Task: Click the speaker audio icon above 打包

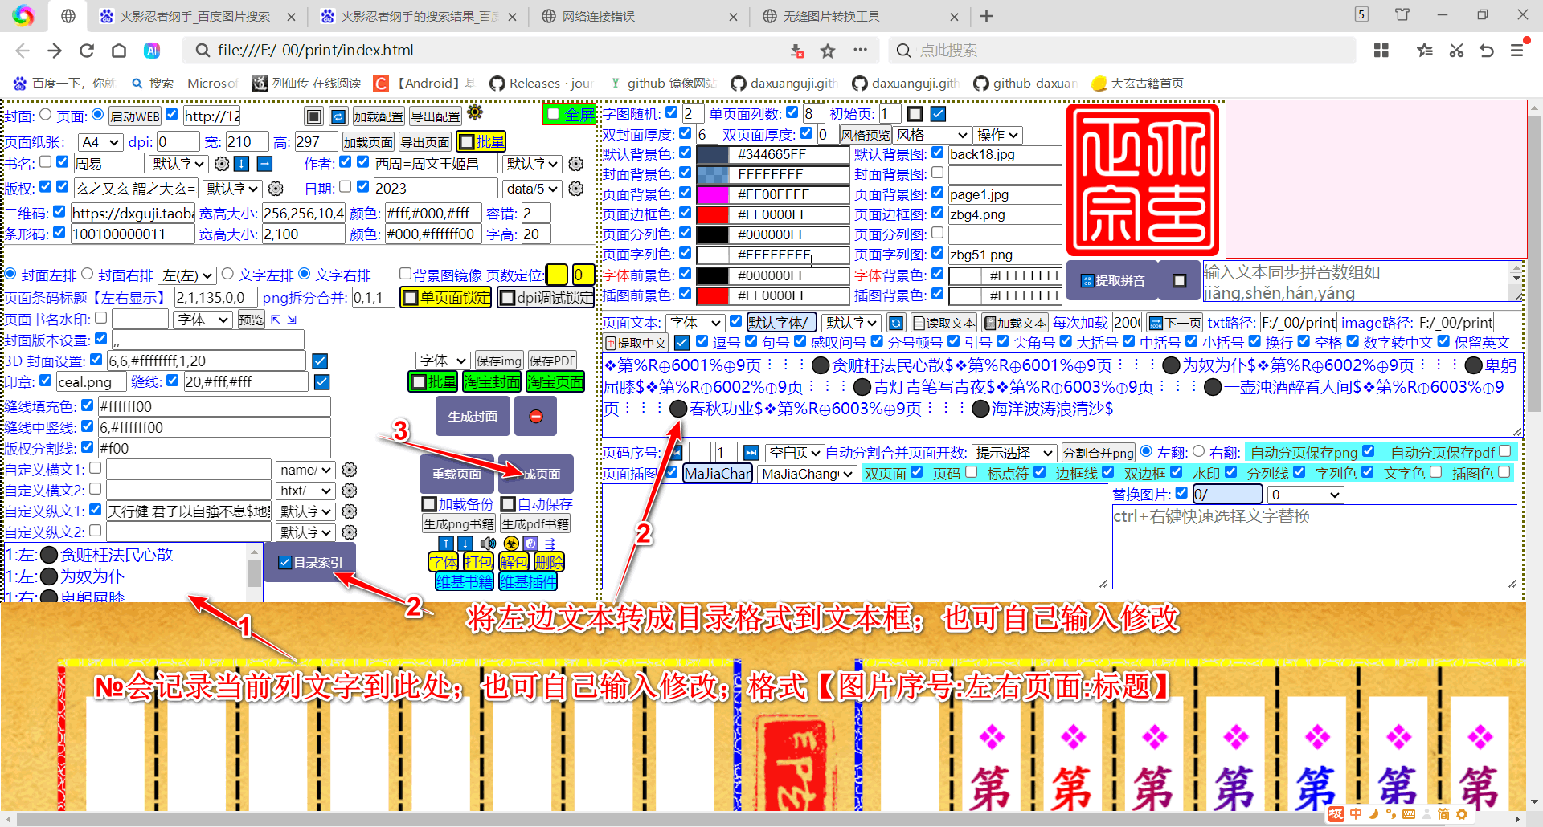Action: 488,543
